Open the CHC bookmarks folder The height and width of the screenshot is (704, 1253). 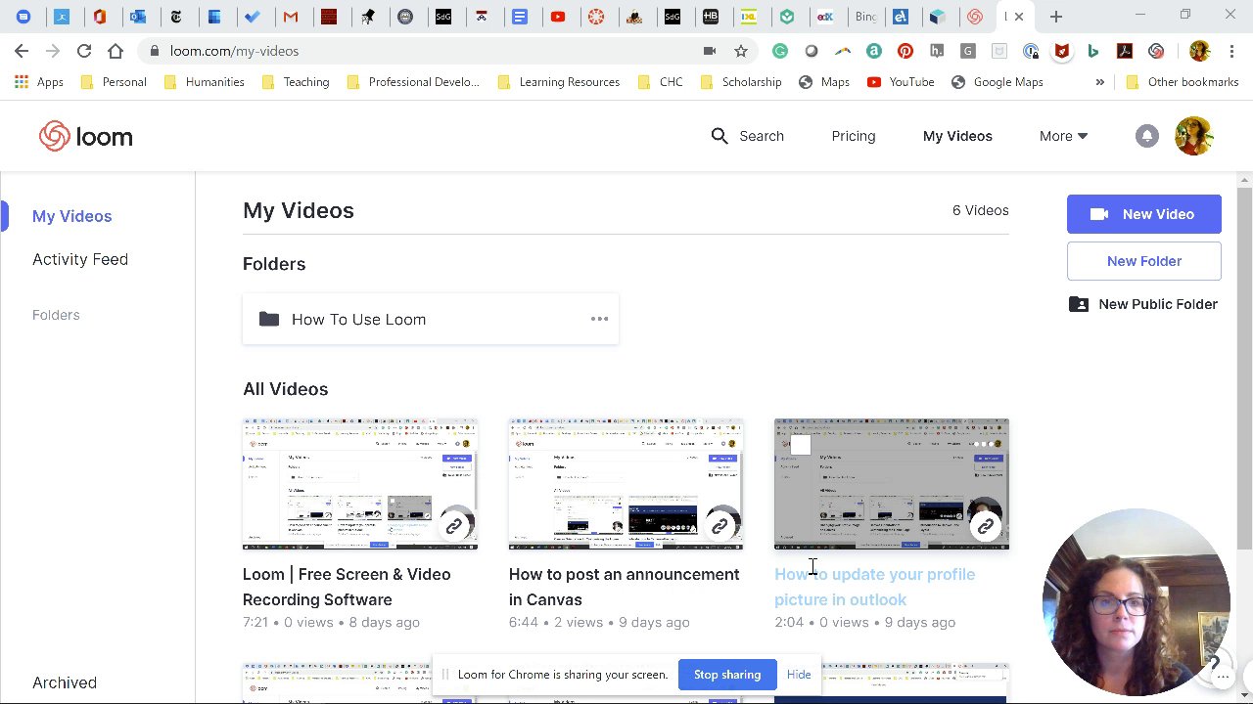(x=661, y=82)
